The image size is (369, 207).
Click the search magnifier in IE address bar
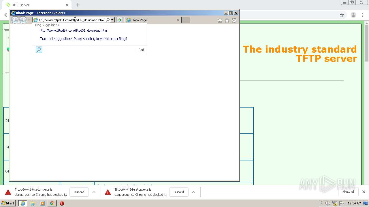tap(108, 20)
